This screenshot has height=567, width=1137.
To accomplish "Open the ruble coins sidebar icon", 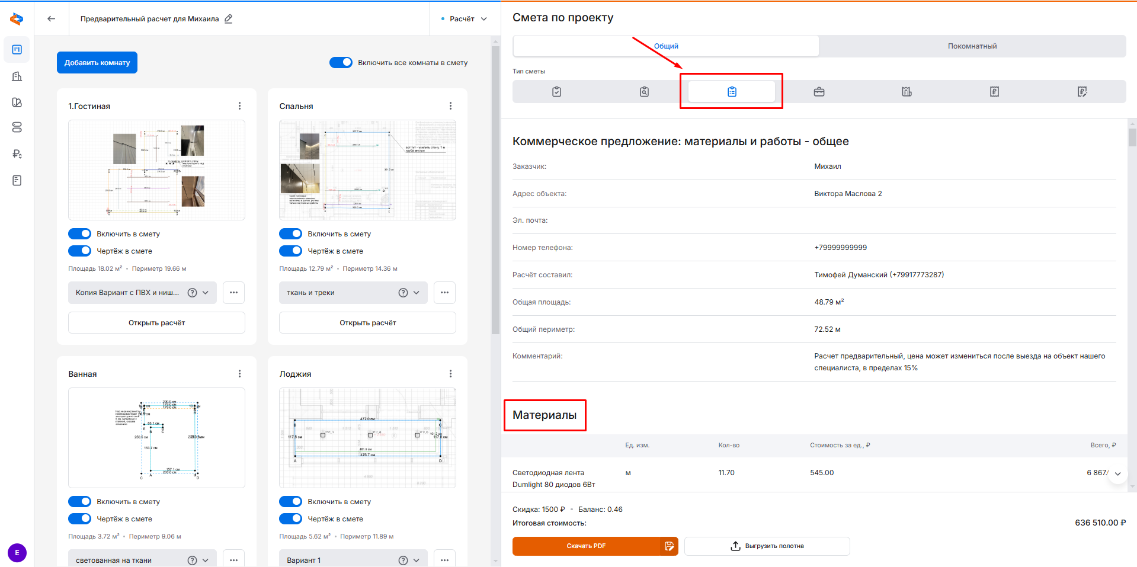I will click(x=17, y=154).
